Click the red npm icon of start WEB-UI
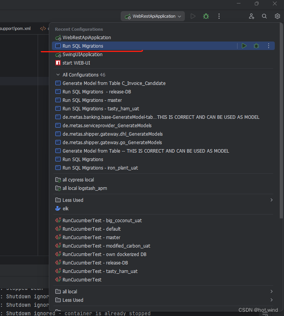Viewport: 284px width, 316px height. point(58,63)
